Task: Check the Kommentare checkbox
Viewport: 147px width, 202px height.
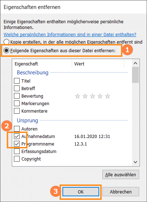Action: [x=17, y=111]
